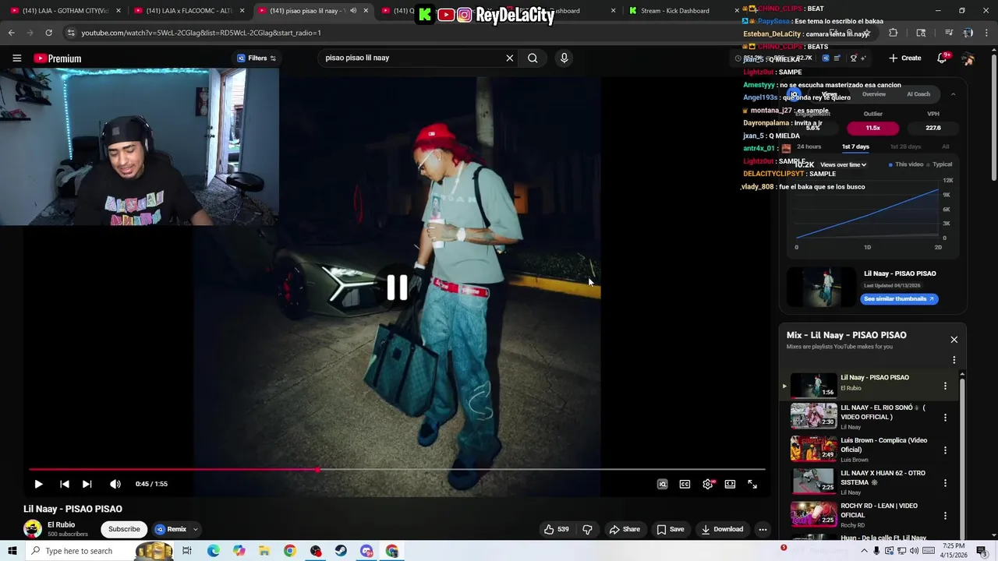Open the notifications bell
The width and height of the screenshot is (998, 561).
point(942,58)
